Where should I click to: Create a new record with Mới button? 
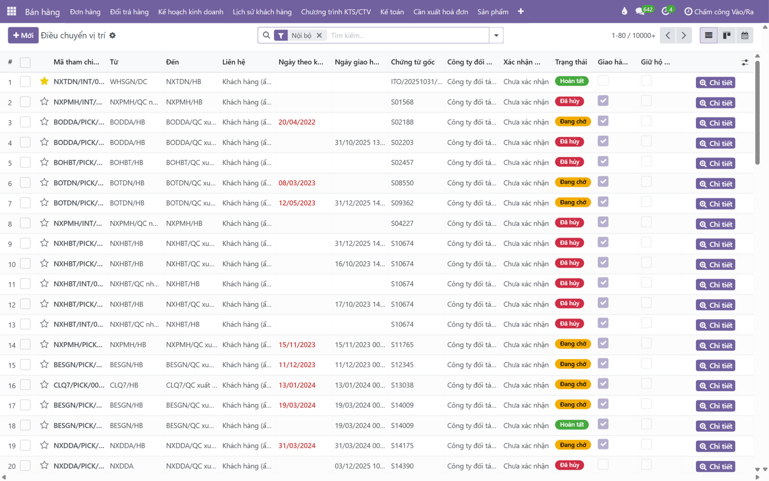click(x=23, y=36)
